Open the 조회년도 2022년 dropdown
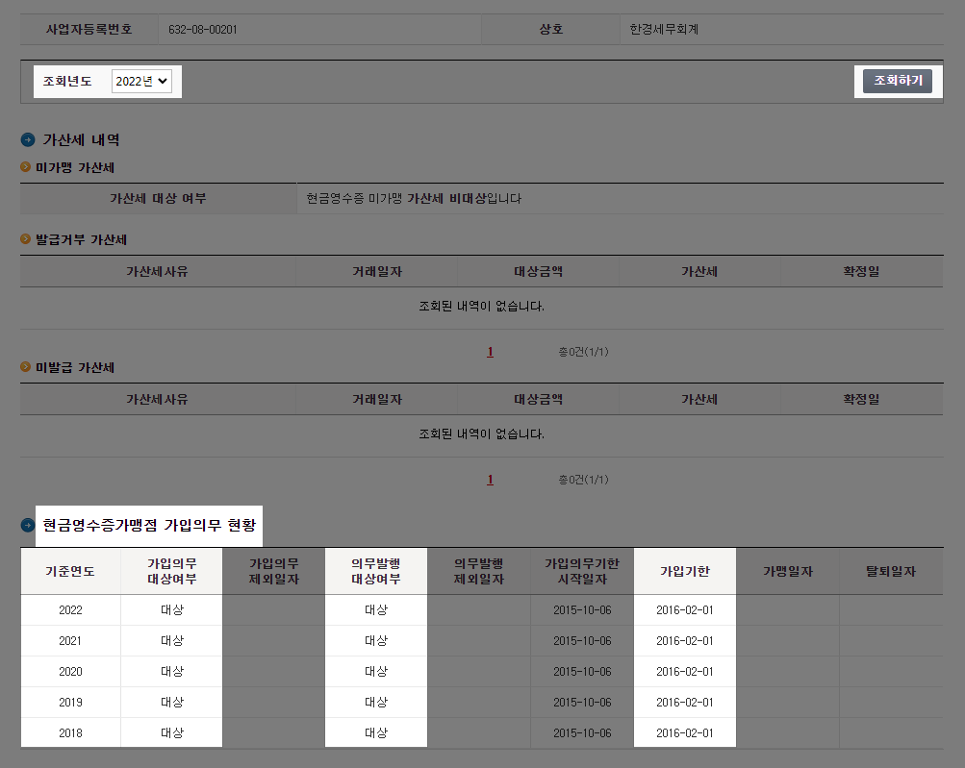 (x=141, y=81)
